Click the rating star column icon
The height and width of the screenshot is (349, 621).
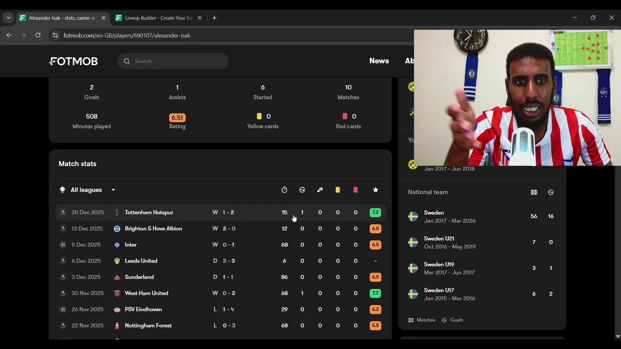[x=376, y=190]
